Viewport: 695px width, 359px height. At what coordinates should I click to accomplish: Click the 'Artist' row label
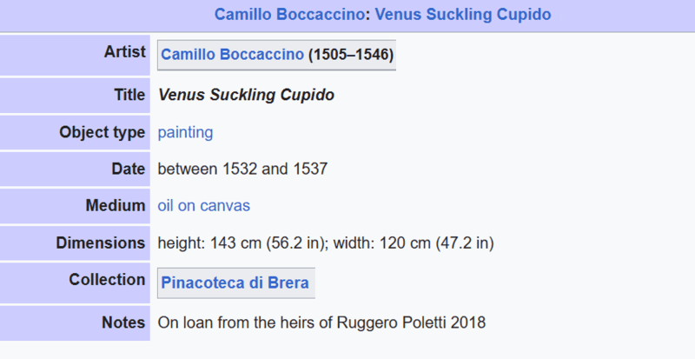click(x=122, y=52)
